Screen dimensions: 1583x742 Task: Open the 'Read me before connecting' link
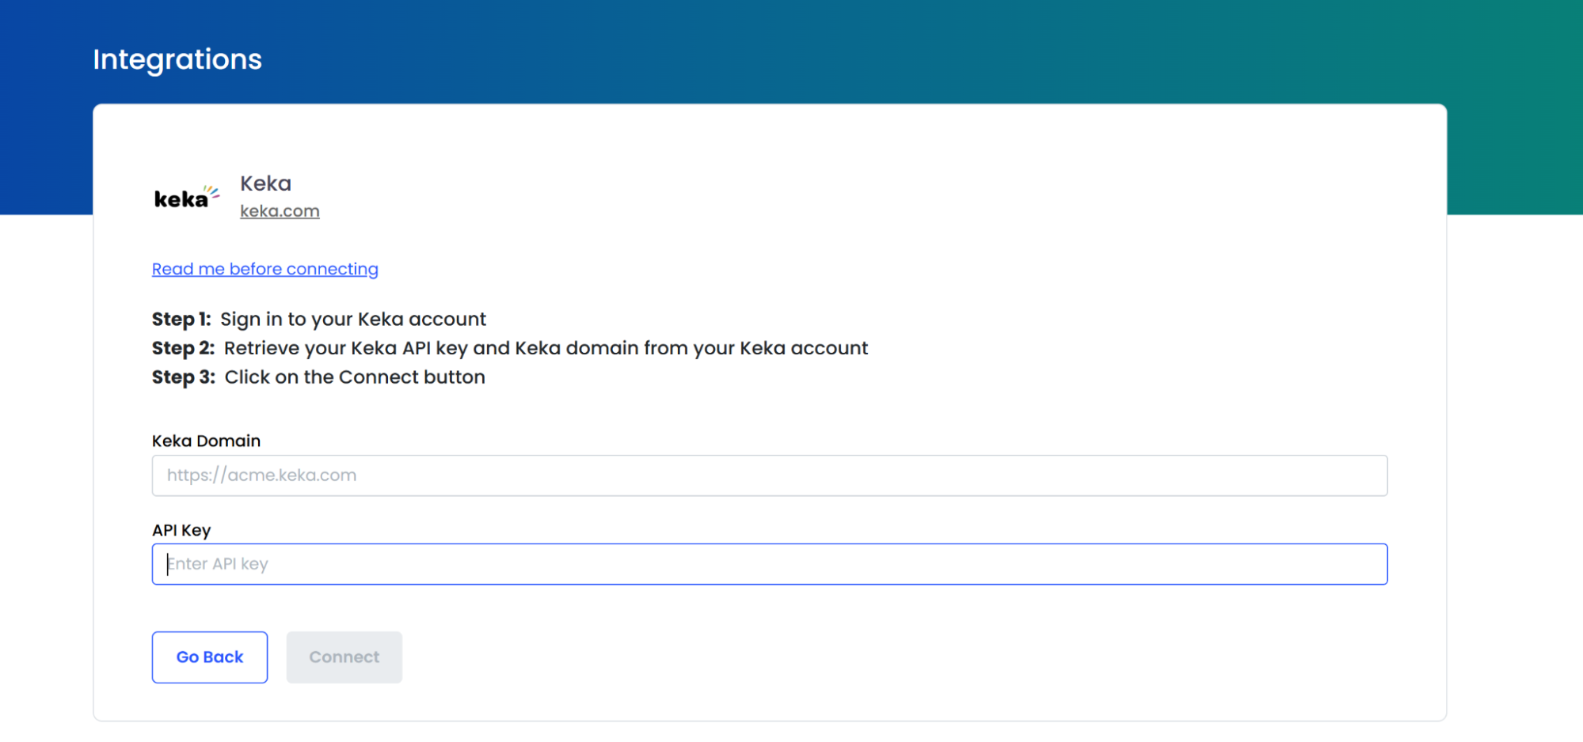[264, 269]
